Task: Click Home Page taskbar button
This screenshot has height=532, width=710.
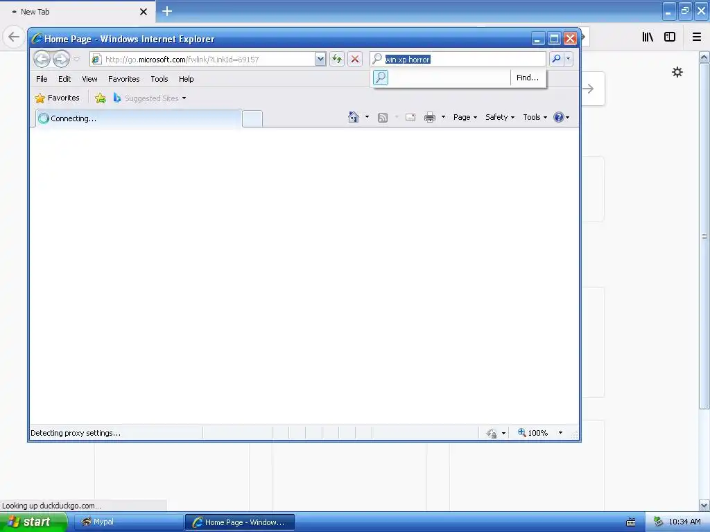Action: tap(240, 522)
